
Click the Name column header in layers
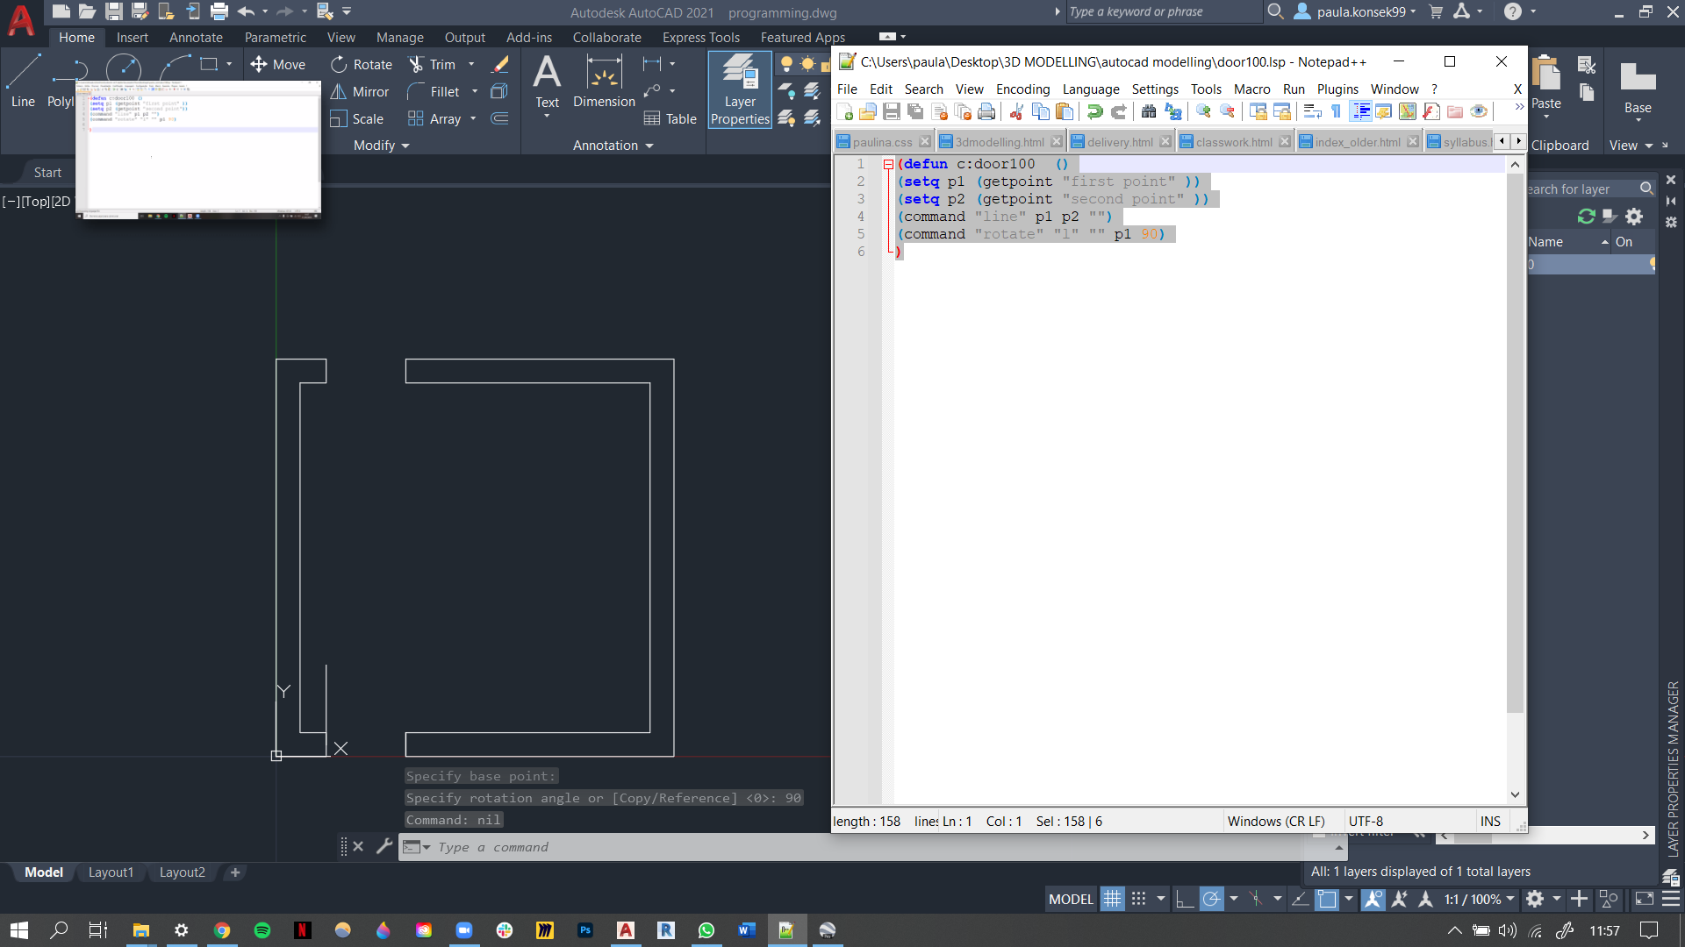tap(1567, 242)
